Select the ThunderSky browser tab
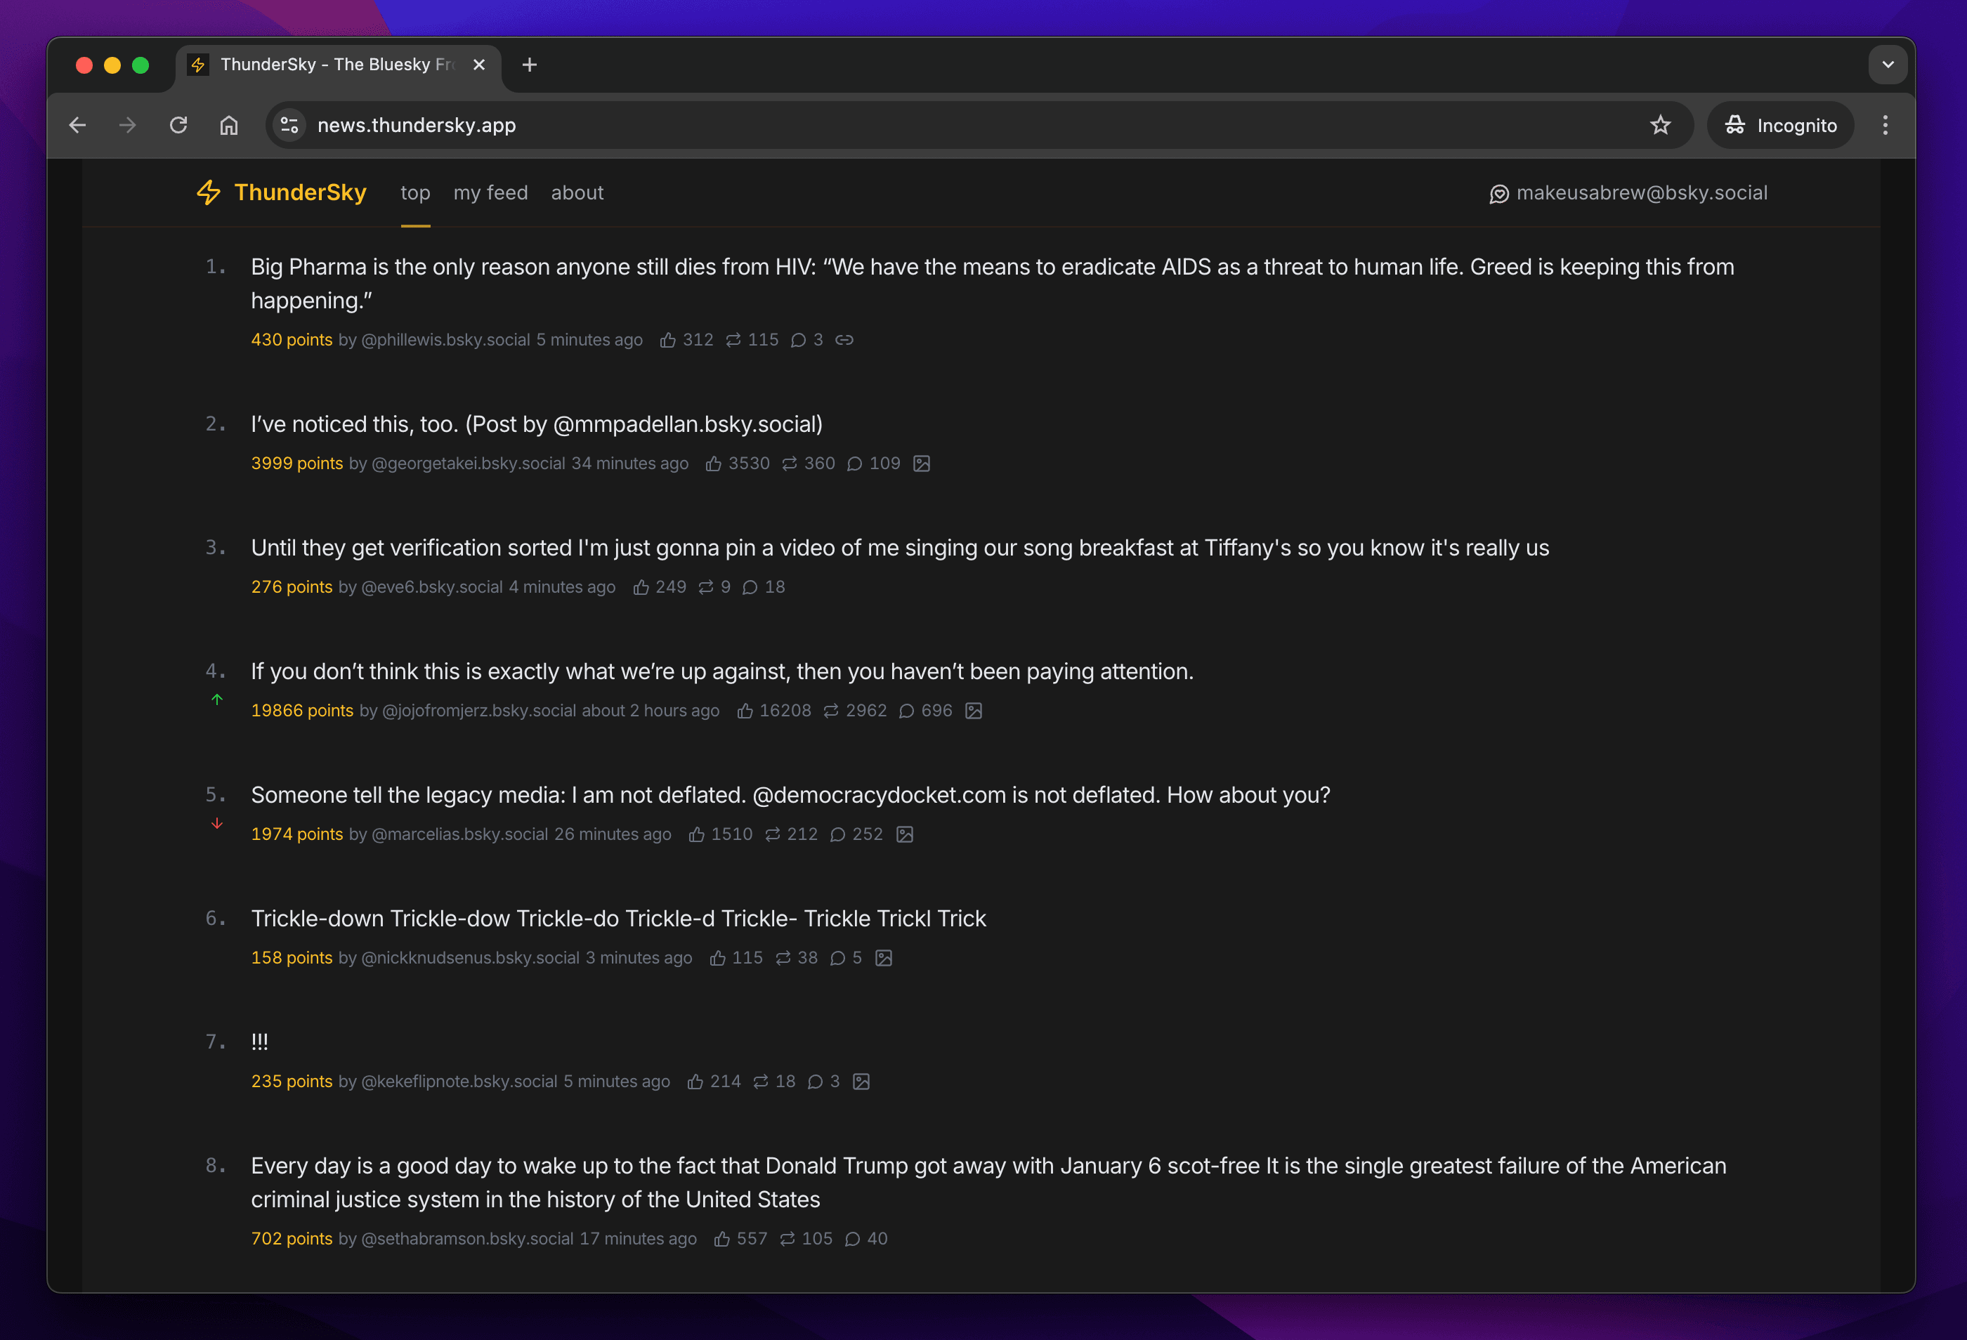The height and width of the screenshot is (1340, 1967). 339,65
